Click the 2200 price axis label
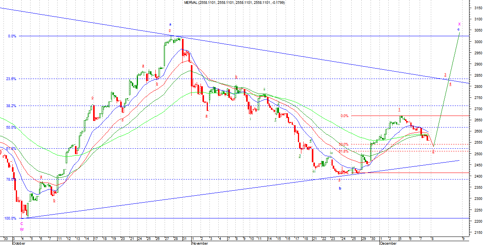Viewport: 483px width, 245px height. click(476, 222)
